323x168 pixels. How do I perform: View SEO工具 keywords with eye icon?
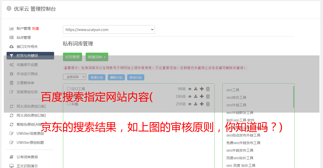point(190,89)
